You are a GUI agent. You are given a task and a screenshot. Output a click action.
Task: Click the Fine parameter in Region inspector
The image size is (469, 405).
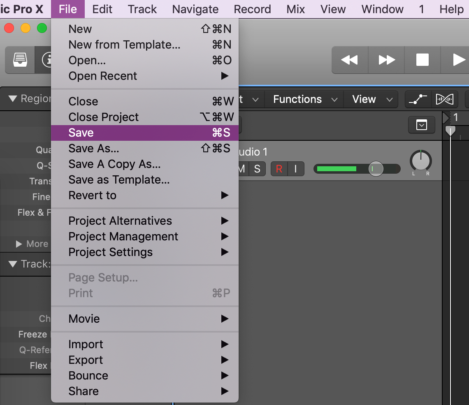click(x=41, y=197)
